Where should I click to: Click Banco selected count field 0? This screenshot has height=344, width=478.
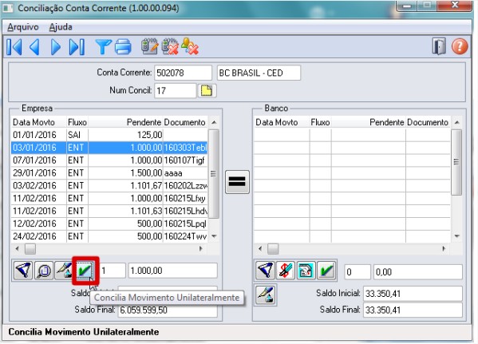click(x=358, y=272)
